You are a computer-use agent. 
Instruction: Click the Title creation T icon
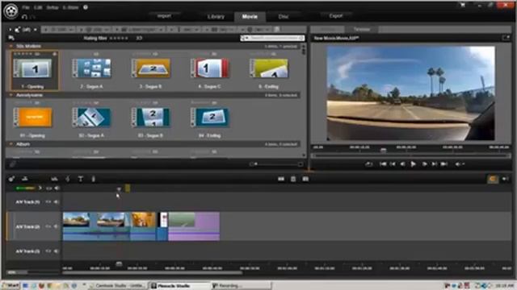81,179
